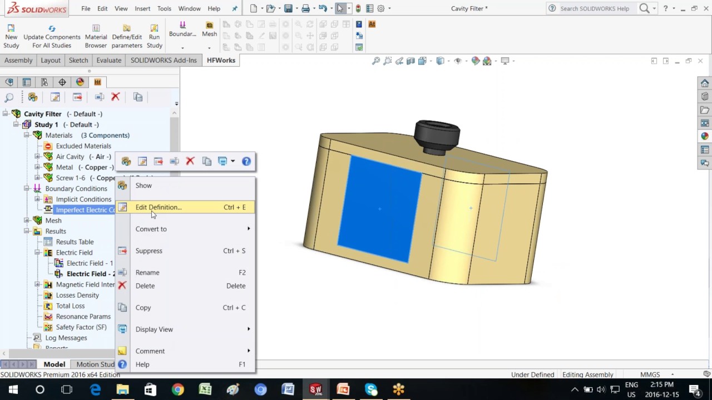Switch to the Evaluate ribbon tab

(x=108, y=60)
